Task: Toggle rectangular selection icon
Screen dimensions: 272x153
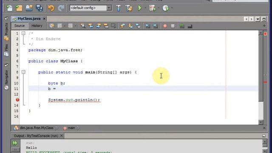Action: pos(113,26)
